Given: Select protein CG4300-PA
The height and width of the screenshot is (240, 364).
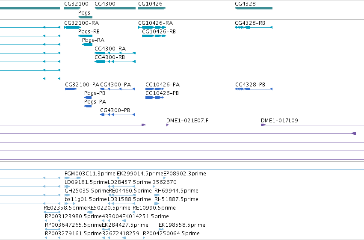Looking at the screenshot, I should (x=117, y=89).
